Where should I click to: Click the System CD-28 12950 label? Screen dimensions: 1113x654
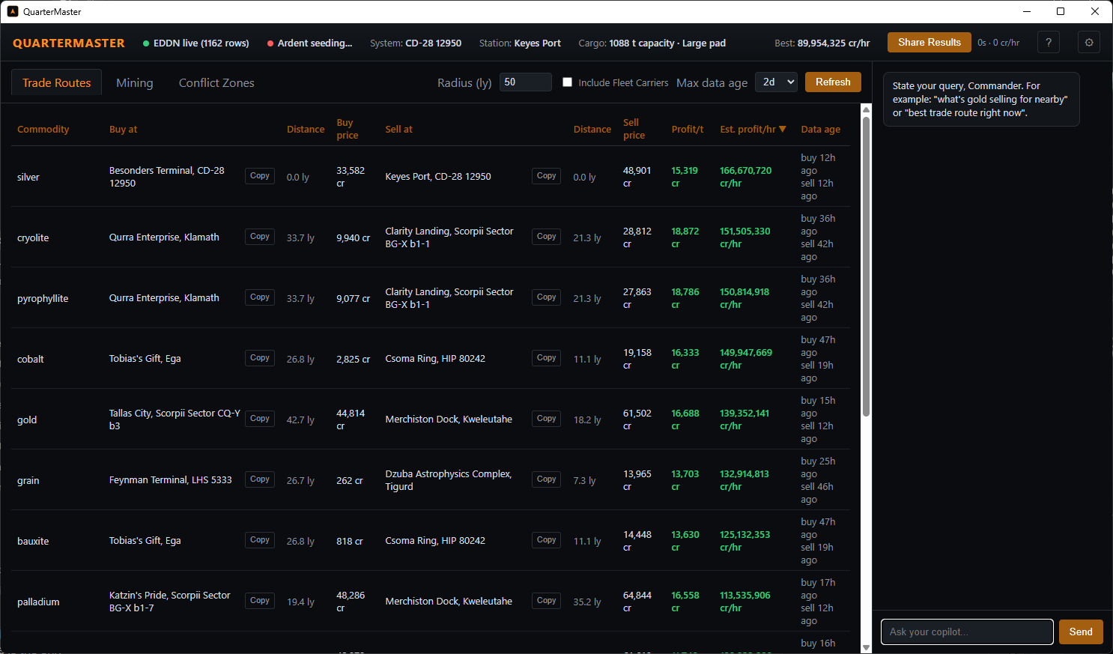pos(416,43)
